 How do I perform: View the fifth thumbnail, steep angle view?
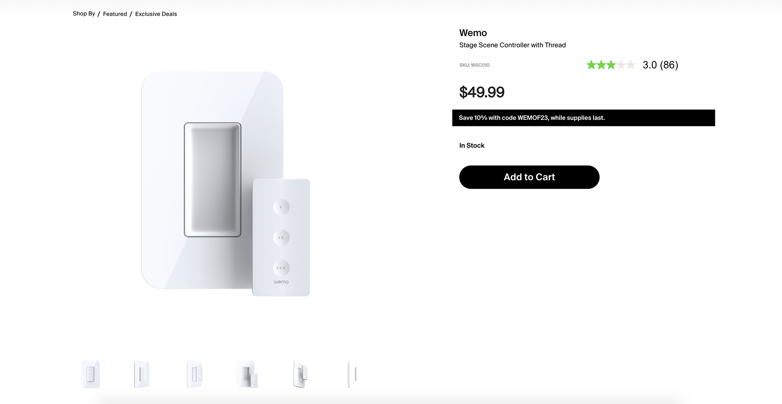pos(300,374)
